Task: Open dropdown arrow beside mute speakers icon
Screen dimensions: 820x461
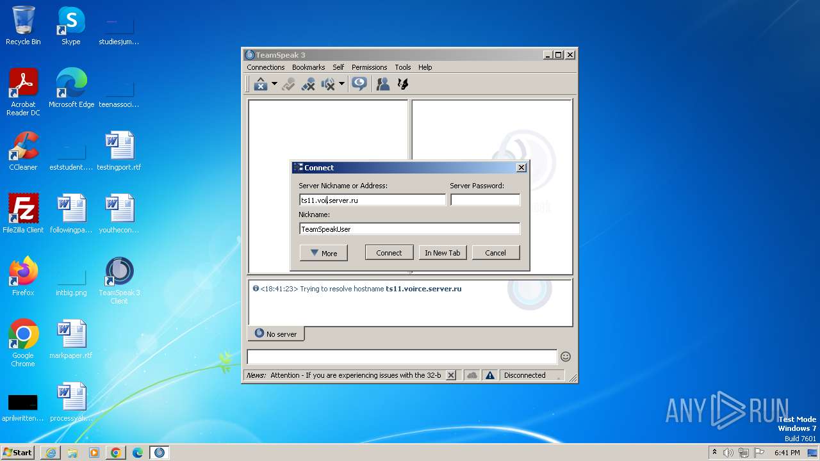Action: coord(341,84)
